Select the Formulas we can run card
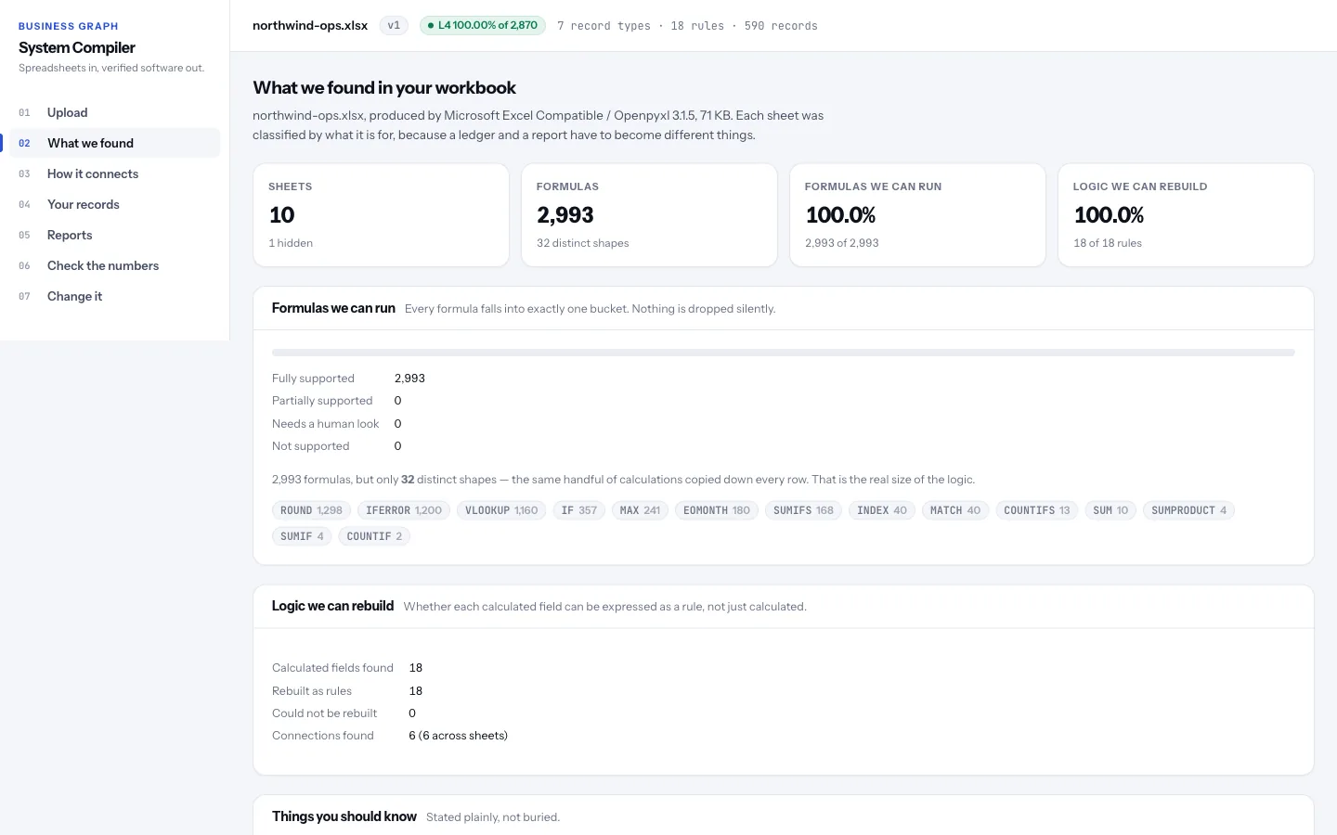 917,215
